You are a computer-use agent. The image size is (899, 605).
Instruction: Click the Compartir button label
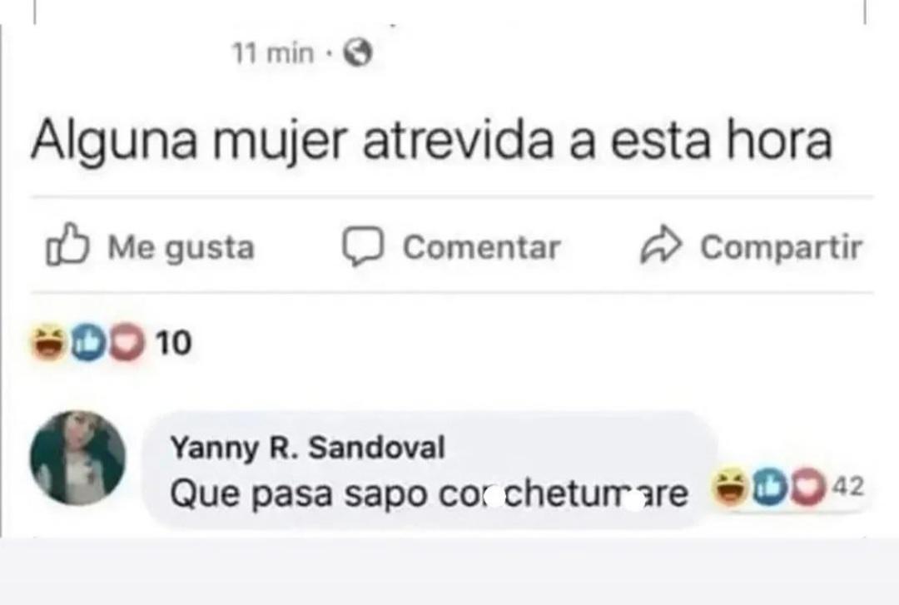pos(782,248)
